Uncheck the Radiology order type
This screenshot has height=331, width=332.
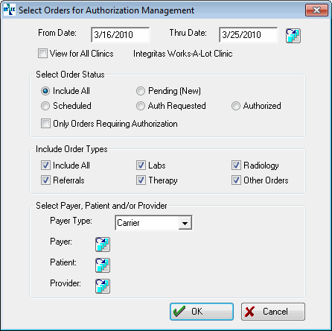point(236,165)
